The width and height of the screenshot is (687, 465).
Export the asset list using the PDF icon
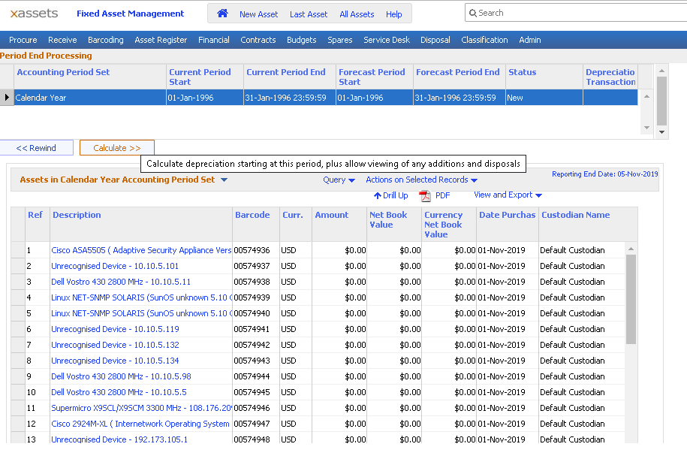(x=425, y=195)
